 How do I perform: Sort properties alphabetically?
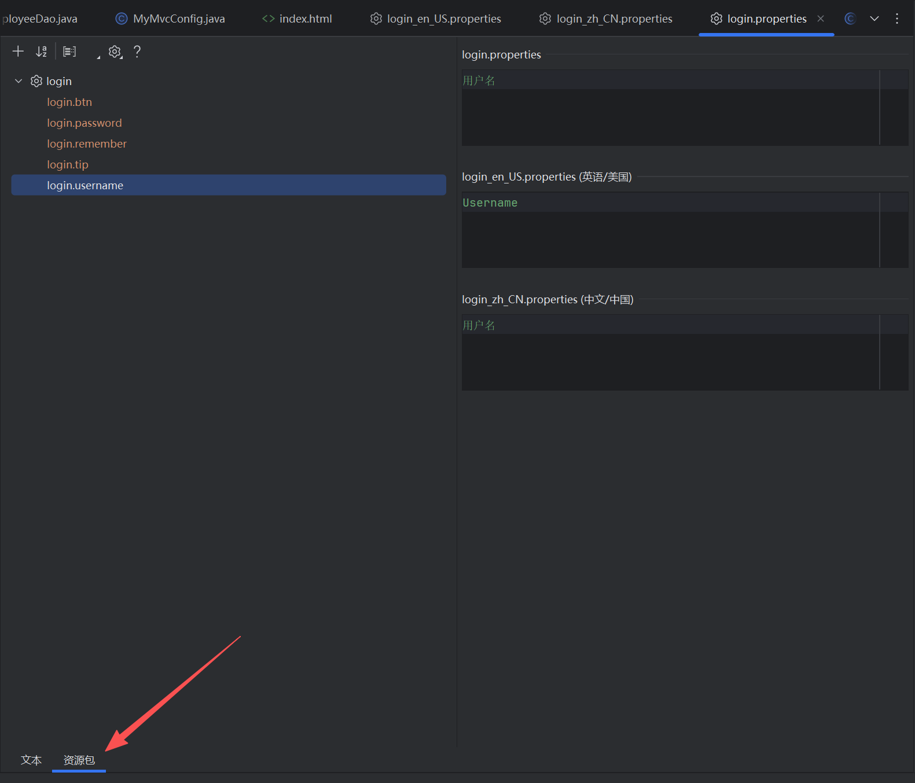point(41,52)
